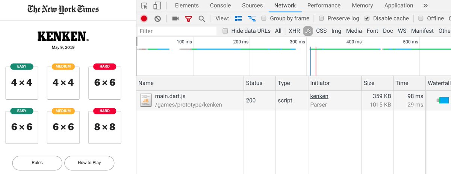Open the How to Play button
This screenshot has width=451, height=174.
click(x=89, y=163)
